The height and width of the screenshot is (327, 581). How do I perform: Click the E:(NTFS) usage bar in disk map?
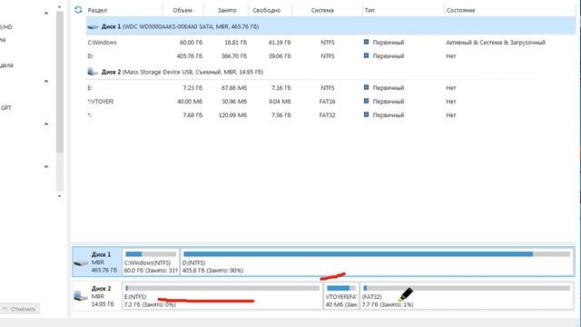[222, 288]
